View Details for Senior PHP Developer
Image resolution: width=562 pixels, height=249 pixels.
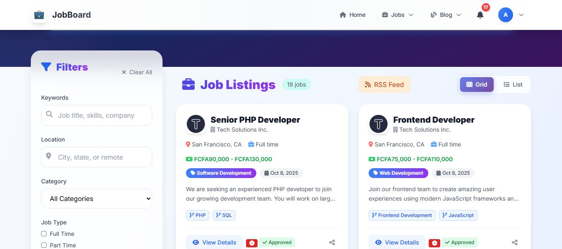pyautogui.click(x=214, y=242)
